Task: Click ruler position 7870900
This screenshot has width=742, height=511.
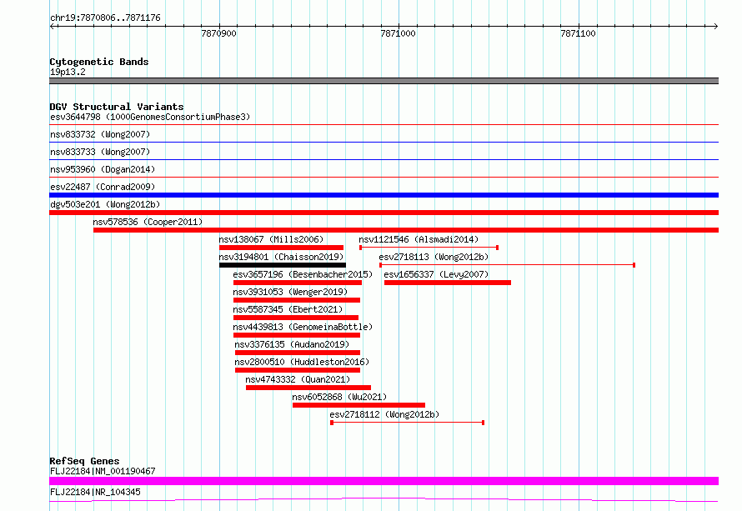Action: point(218,33)
